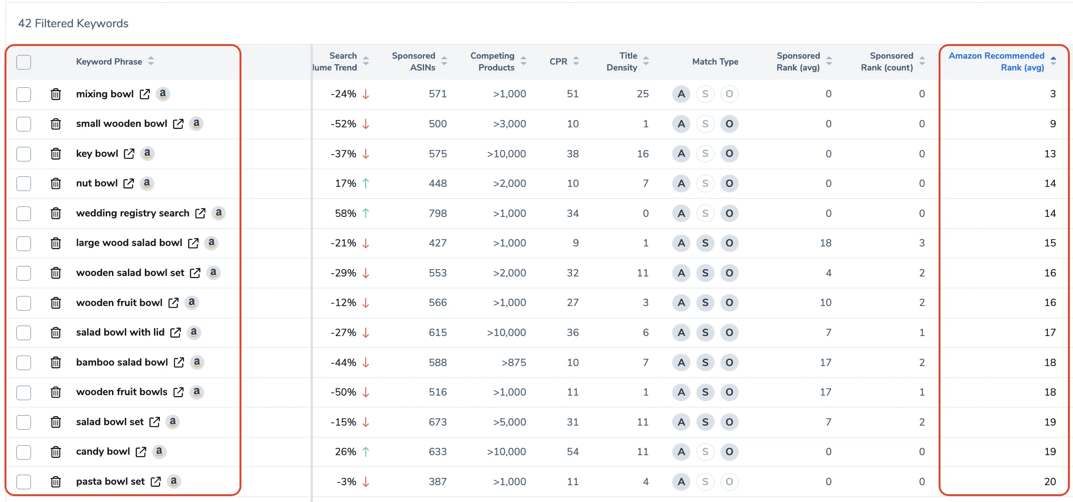Viewport: 1073px width, 502px height.
Task: Click the salad bowl with lid keyword
Action: [x=120, y=332]
